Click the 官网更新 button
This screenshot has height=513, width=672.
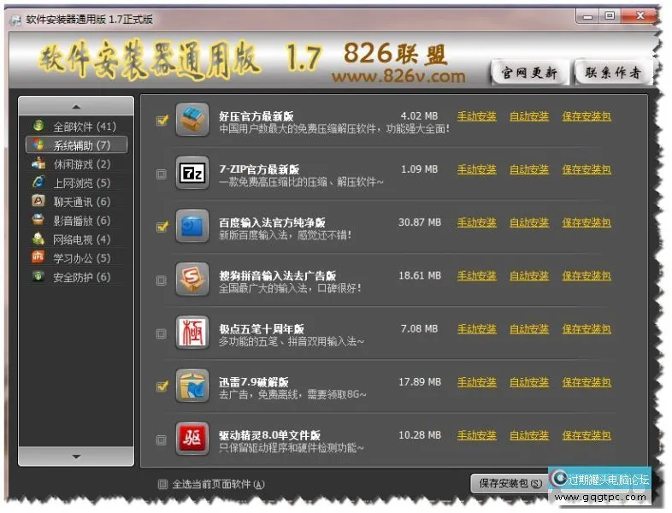[x=529, y=73]
